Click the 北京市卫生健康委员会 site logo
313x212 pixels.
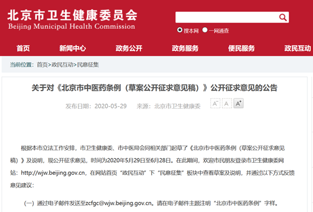(72, 15)
